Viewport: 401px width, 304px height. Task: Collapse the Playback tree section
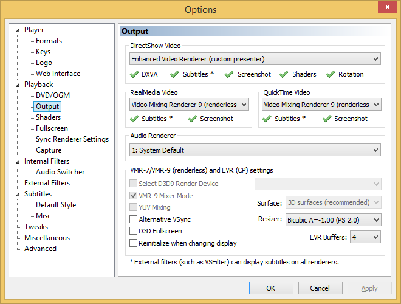18,85
